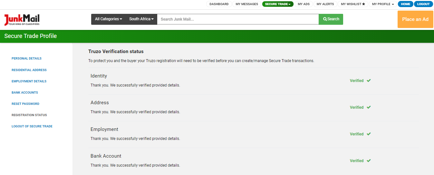Open My Wishlist
434x175 pixels.
click(x=353, y=4)
